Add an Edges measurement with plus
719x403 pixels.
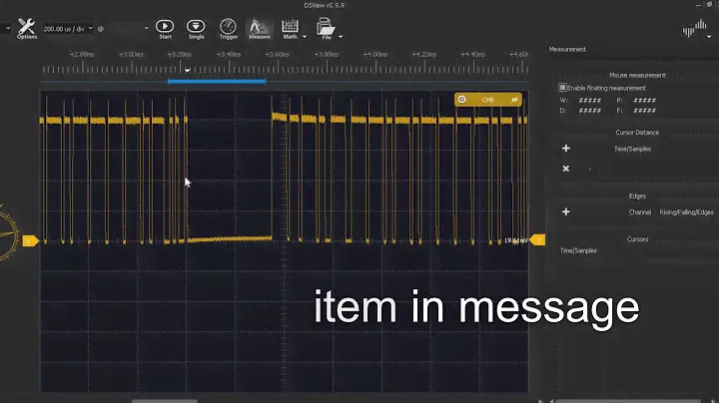click(566, 211)
